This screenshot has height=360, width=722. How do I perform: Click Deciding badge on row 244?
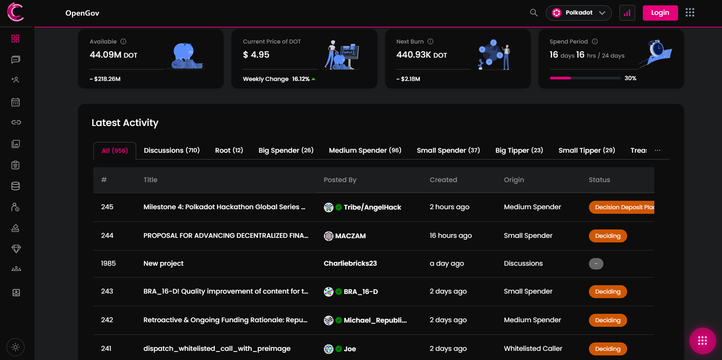click(x=608, y=236)
